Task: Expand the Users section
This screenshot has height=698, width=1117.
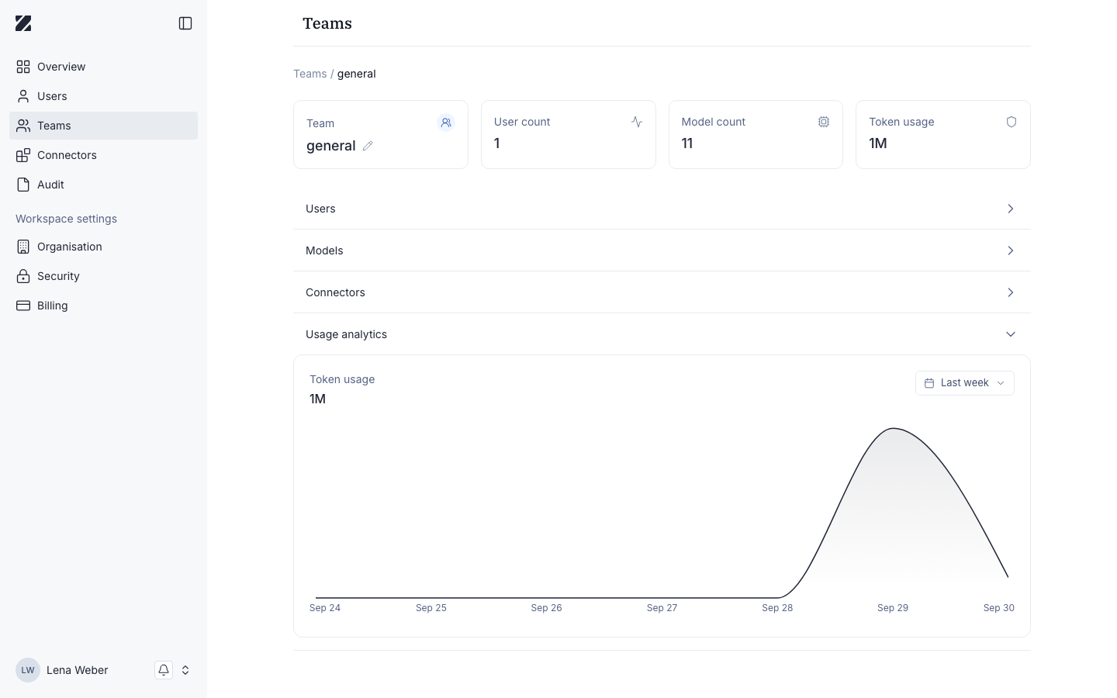Action: coord(662,209)
